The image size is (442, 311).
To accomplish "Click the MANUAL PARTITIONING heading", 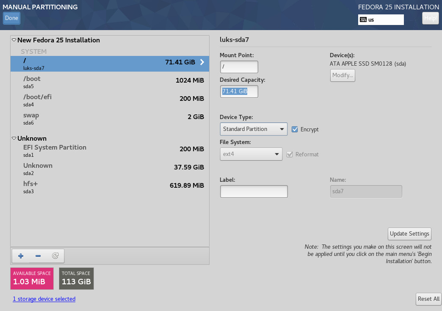I will click(x=40, y=7).
